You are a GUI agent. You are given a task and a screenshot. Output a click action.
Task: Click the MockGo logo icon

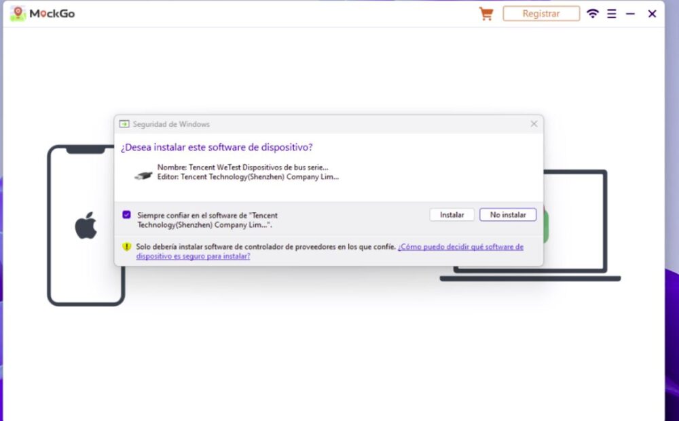[18, 14]
